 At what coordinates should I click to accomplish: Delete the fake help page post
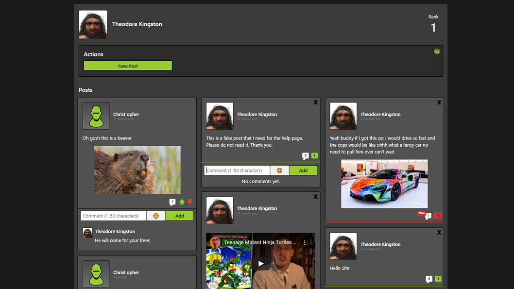click(x=315, y=102)
